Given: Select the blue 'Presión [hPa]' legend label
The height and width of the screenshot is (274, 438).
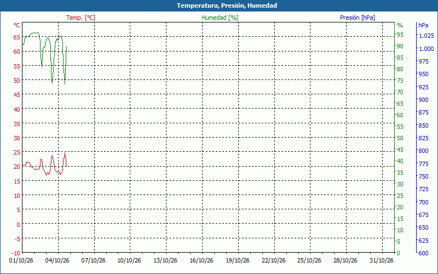Looking at the screenshot, I should pyautogui.click(x=358, y=18).
